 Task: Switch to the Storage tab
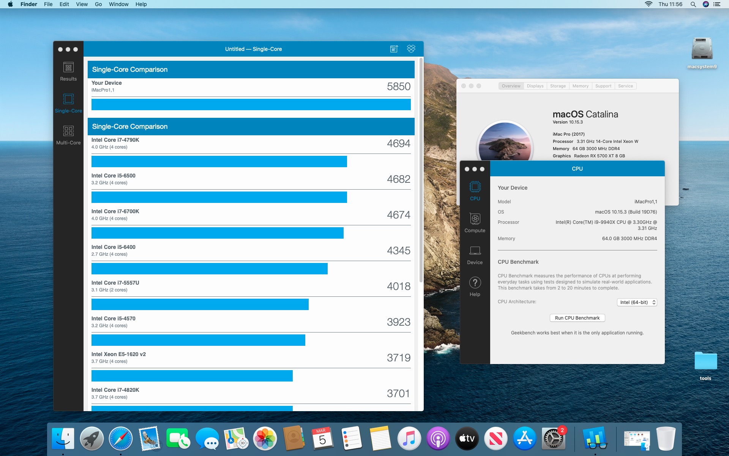click(558, 86)
